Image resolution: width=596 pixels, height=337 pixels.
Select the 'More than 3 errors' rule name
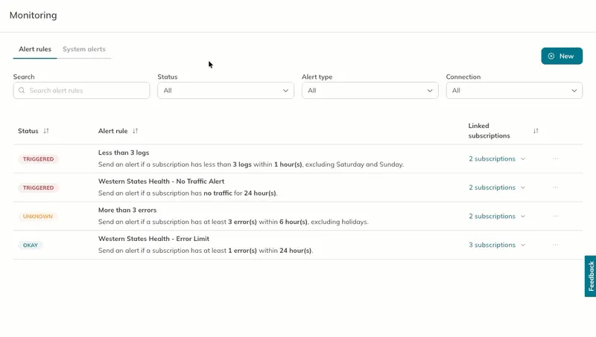click(127, 211)
